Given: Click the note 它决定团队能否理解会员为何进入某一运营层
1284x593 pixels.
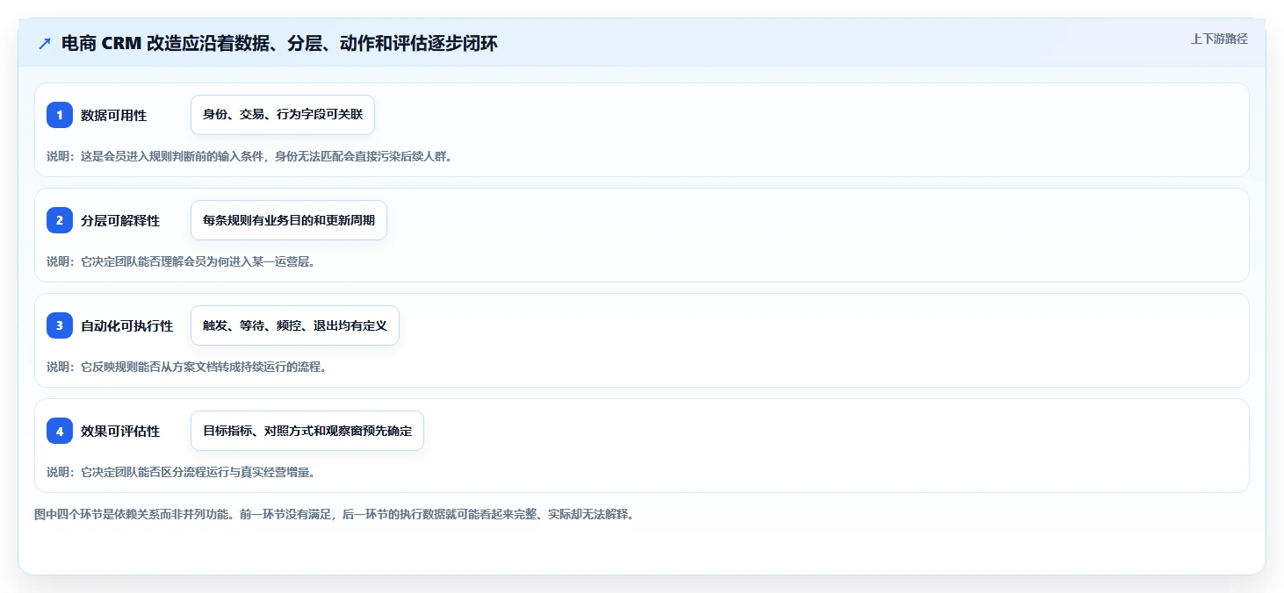Looking at the screenshot, I should pos(181,261).
